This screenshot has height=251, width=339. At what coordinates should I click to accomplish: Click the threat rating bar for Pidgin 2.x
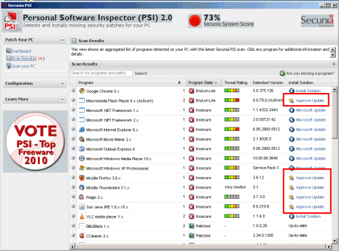pos(232,197)
